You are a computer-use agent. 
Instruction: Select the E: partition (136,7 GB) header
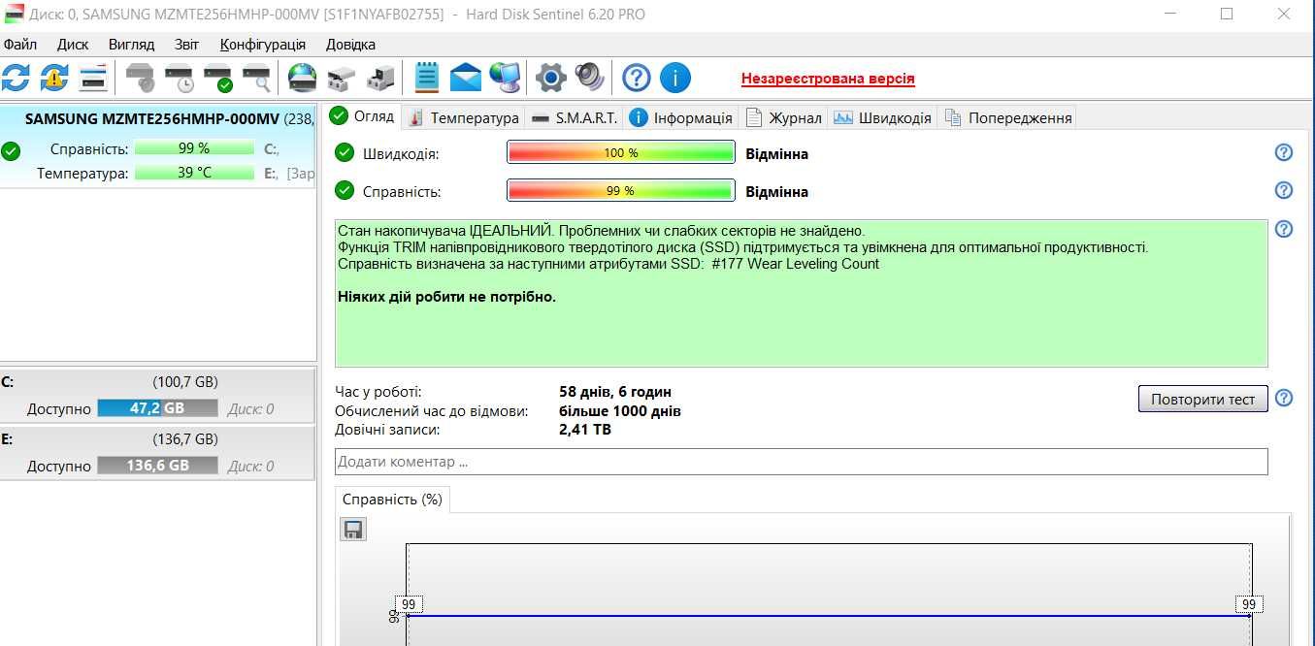(158, 439)
